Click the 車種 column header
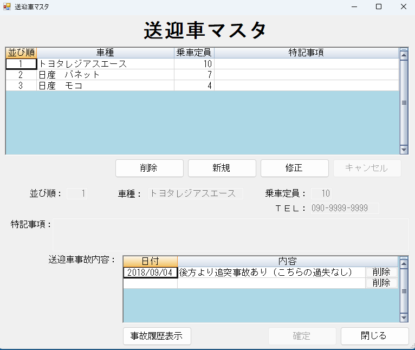Screen dimensions: 415x350 (x=105, y=53)
